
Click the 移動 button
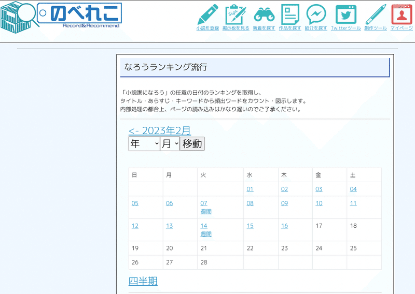coord(192,144)
